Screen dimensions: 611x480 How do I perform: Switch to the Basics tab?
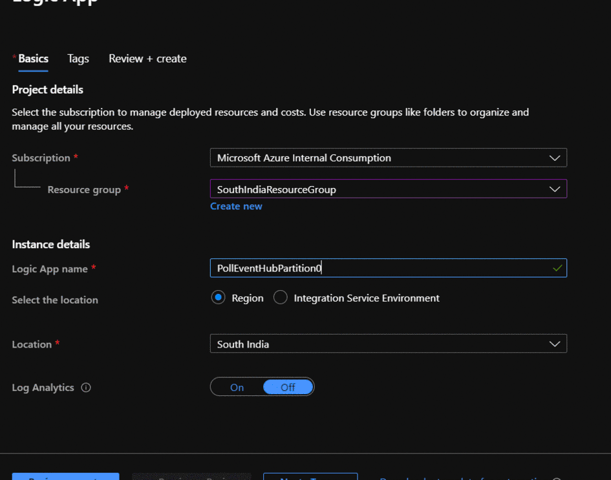[x=33, y=59]
